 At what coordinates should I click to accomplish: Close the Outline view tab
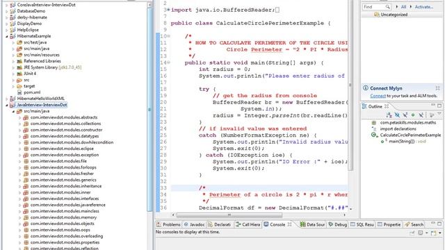pos(387,106)
